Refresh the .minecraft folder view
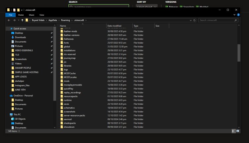The width and height of the screenshot is (249, 143). pyautogui.click(x=194, y=20)
